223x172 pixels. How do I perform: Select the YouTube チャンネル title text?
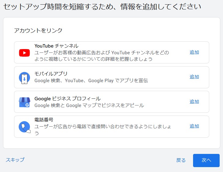[x=56, y=46]
